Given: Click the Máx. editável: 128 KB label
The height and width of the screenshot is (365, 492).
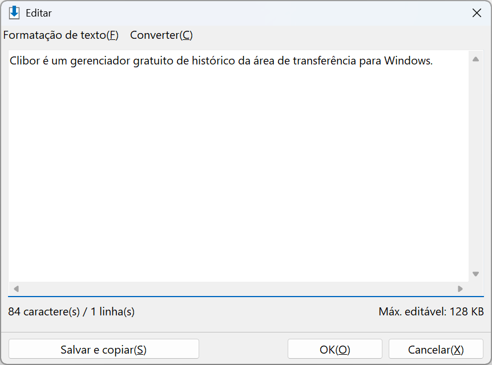Looking at the screenshot, I should (x=431, y=312).
